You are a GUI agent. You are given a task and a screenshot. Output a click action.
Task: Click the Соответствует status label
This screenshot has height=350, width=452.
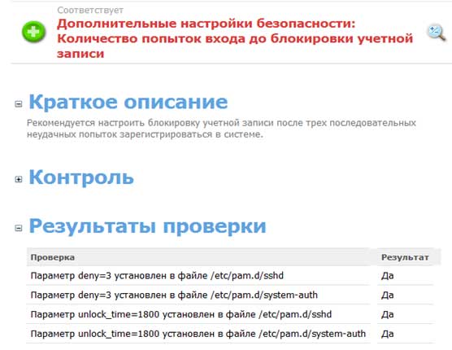point(90,11)
